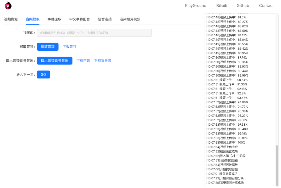Open the PlayGround navigation item
The image size is (281, 188).
(196, 5)
